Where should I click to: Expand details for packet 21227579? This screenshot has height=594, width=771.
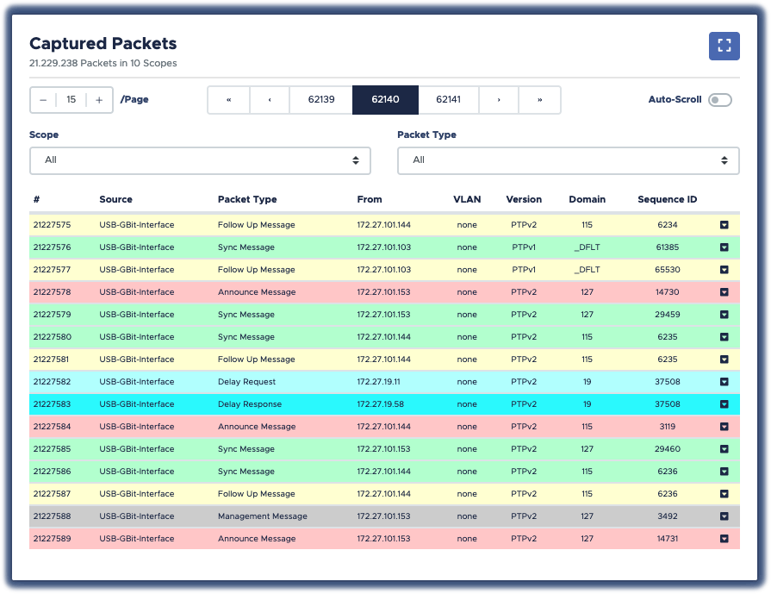(724, 315)
